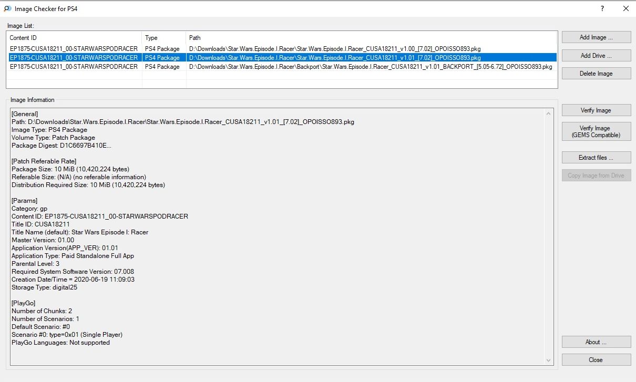This screenshot has height=382, width=636.
Task: Select the v1.01 BACKPORT package row
Action: pyautogui.click(x=282, y=67)
